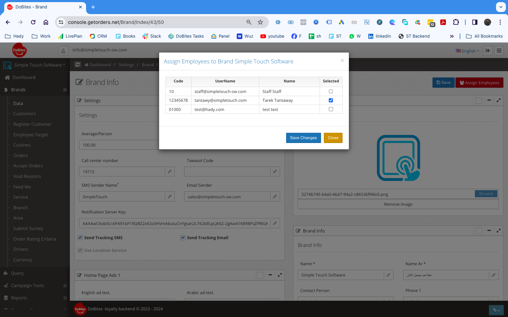Click the edit pencil for the Name field

coord(388,275)
